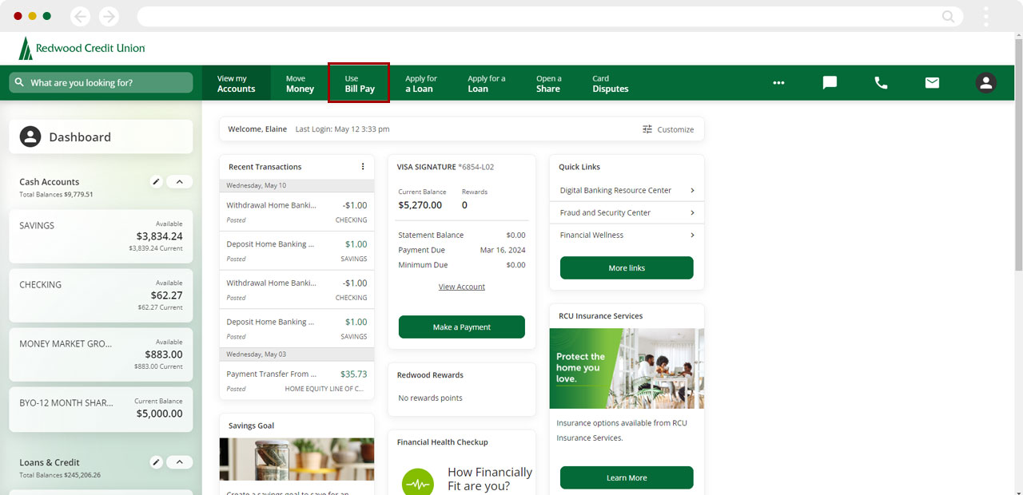Click the More links button
Image resolution: width=1023 pixels, height=495 pixels.
(x=627, y=267)
